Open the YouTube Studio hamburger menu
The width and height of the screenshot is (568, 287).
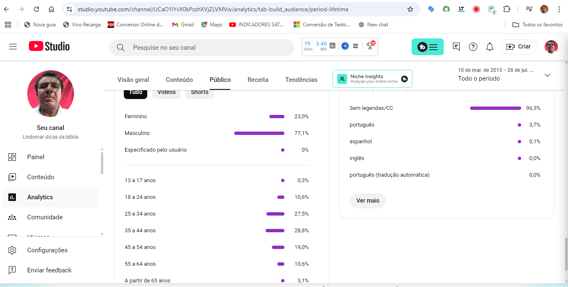[13, 47]
